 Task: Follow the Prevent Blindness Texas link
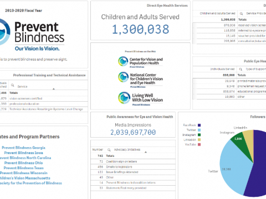pos(23,168)
